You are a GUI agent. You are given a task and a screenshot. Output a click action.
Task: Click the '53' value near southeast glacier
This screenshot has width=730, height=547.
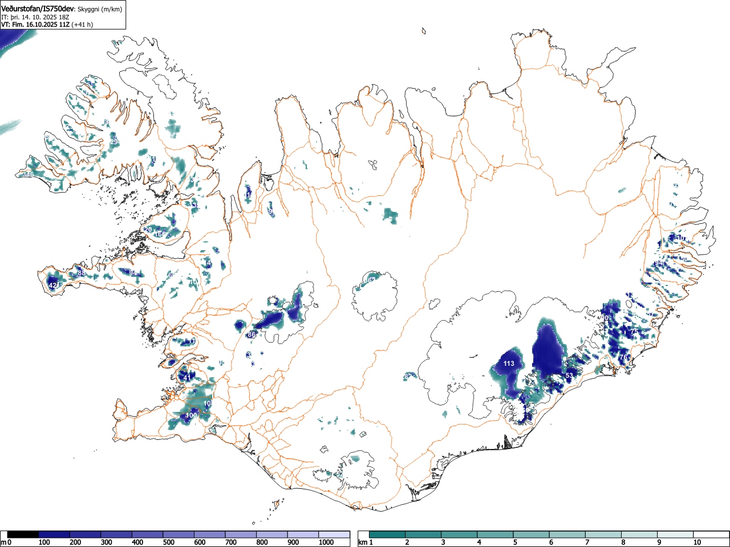[569, 375]
